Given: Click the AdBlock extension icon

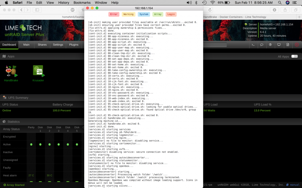Looking at the screenshot, I should (x=72, y=10).
